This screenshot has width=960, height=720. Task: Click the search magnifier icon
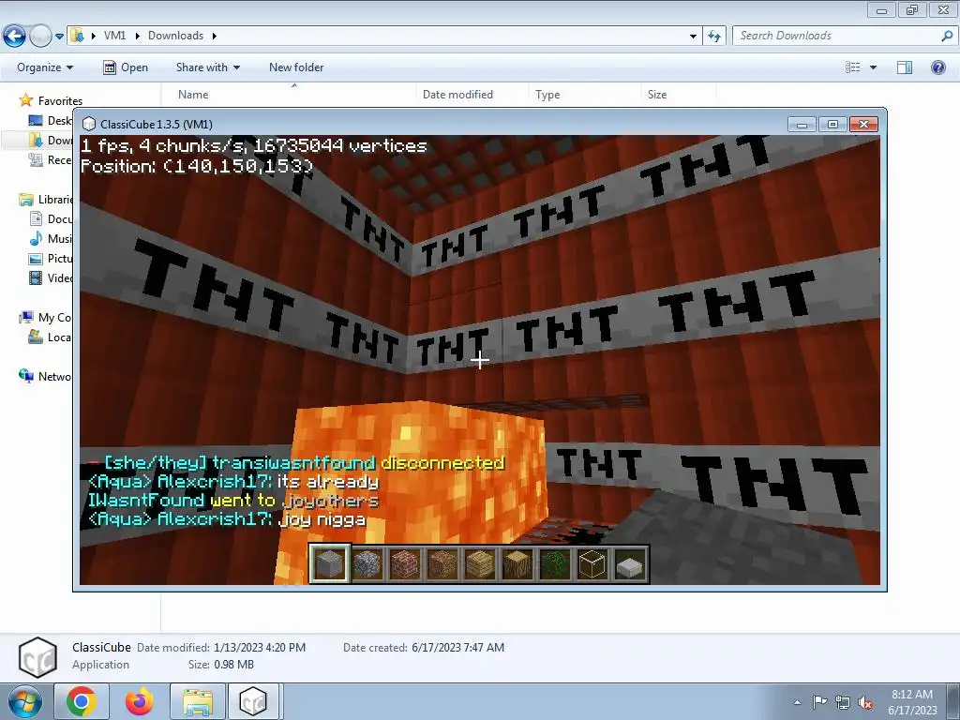(x=947, y=36)
